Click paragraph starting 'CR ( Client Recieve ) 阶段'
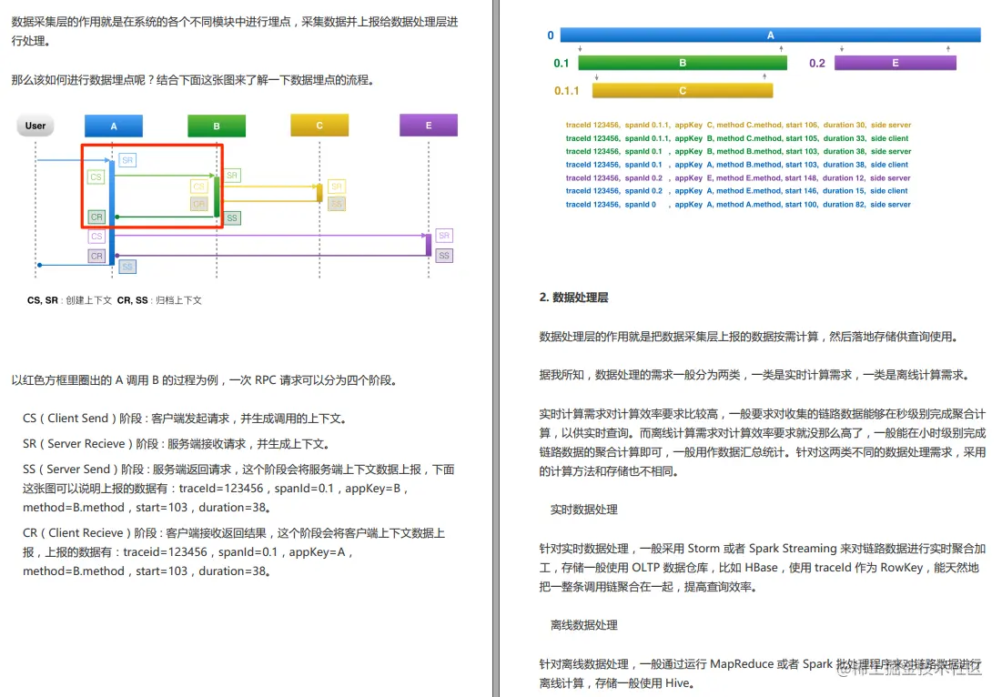The width and height of the screenshot is (1002, 697). [x=234, y=552]
